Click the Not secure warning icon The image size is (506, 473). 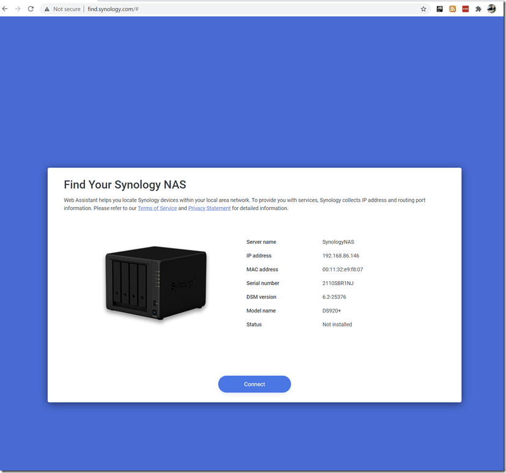tap(47, 9)
